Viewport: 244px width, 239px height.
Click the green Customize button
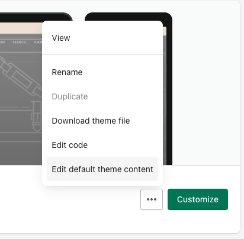[x=198, y=199]
